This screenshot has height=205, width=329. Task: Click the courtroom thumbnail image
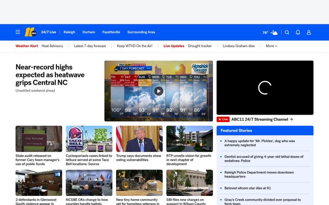(x=39, y=183)
